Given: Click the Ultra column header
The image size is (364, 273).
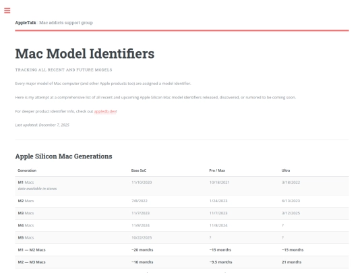Looking at the screenshot, I should (x=286, y=171).
